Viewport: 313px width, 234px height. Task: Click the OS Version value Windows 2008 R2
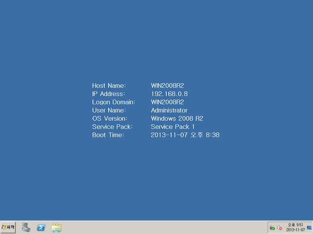point(177,118)
